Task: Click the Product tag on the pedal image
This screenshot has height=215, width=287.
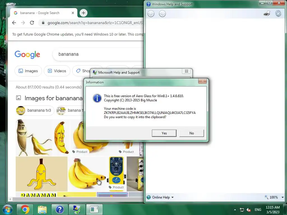Action: coord(116,187)
